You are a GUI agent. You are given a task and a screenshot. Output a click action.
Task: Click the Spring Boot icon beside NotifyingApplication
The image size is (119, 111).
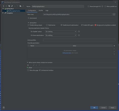[x=7, y=11]
